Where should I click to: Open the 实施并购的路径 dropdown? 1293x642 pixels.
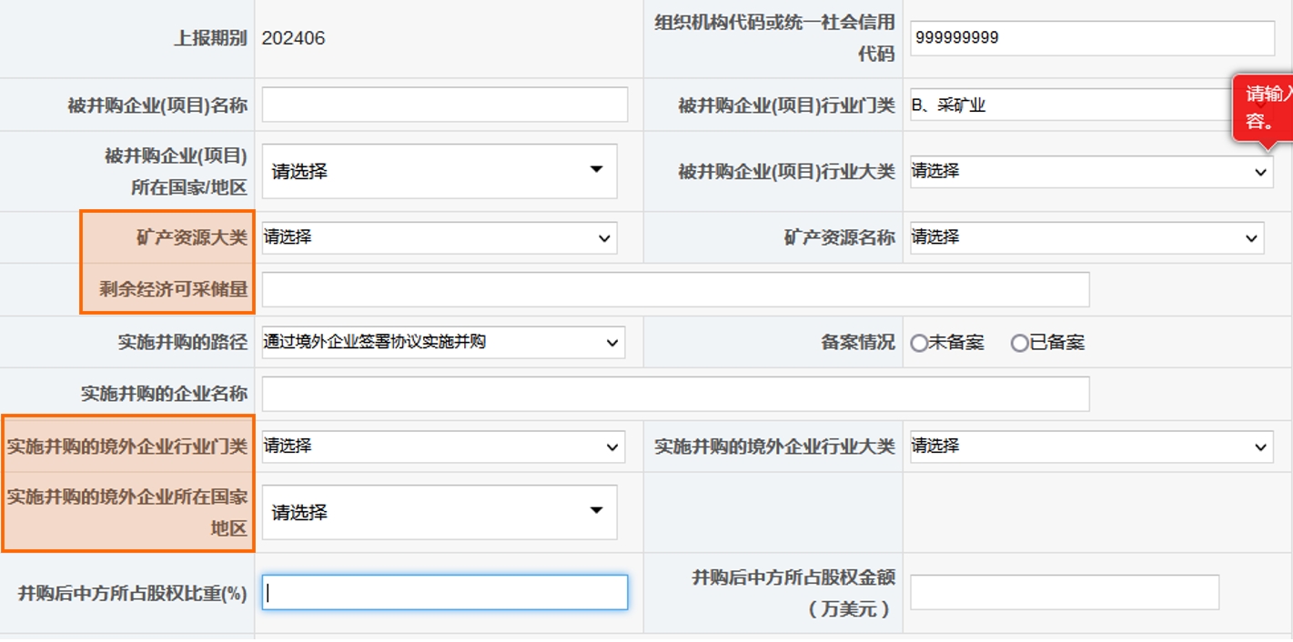[443, 343]
